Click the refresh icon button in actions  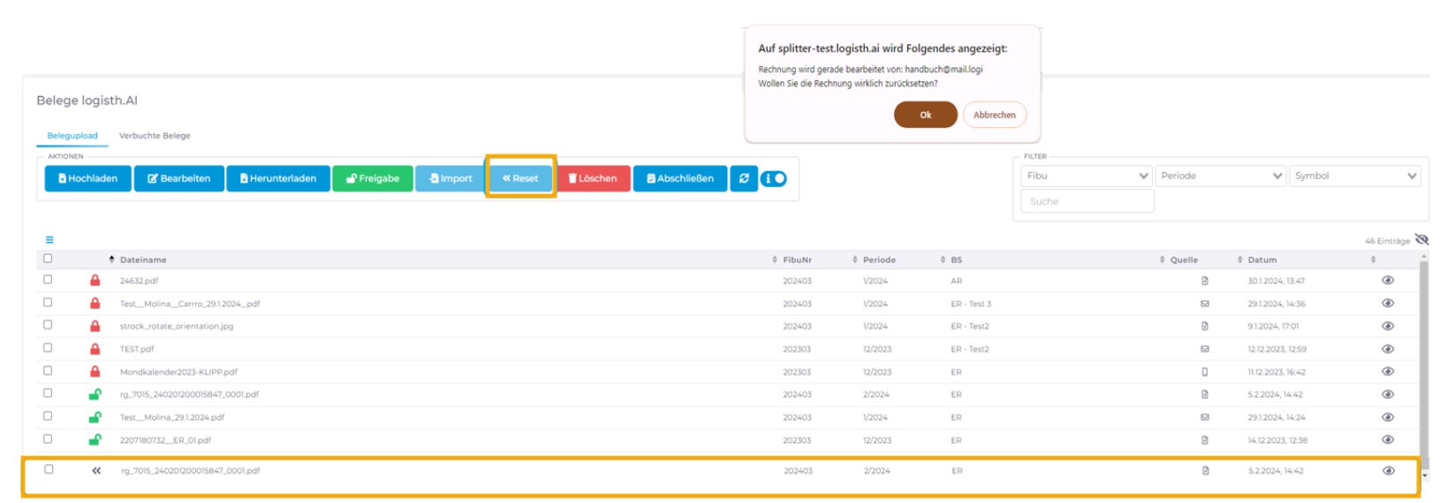click(x=744, y=178)
